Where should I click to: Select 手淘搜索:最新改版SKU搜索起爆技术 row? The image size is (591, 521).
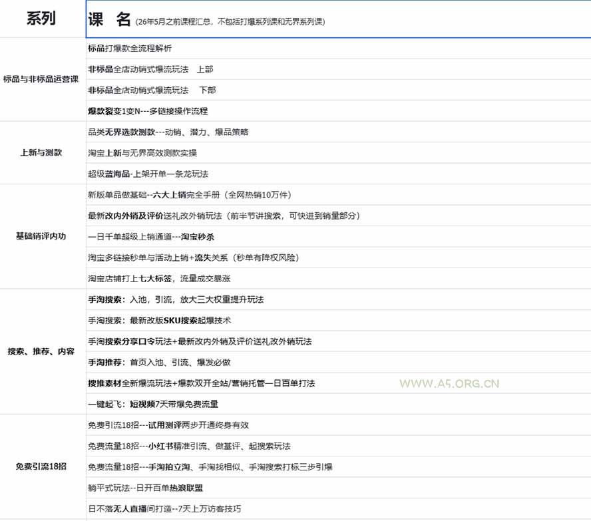(339, 321)
